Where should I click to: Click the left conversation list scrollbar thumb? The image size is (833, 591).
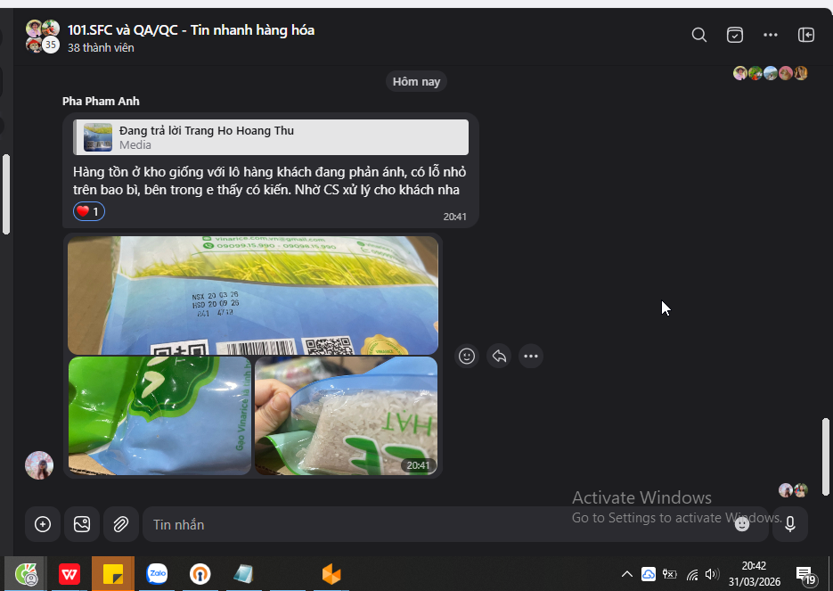(x=6, y=194)
